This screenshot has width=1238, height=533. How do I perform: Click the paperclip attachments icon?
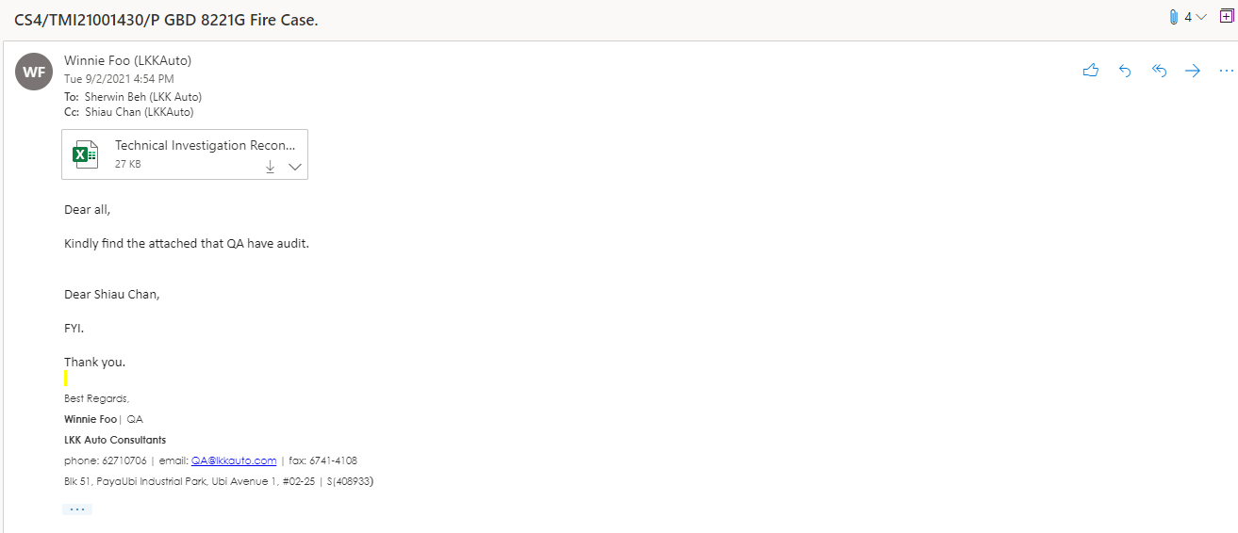(1174, 17)
